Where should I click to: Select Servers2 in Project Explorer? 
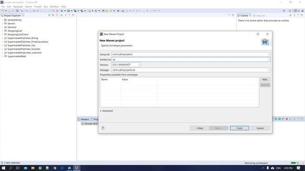coord(12,27)
